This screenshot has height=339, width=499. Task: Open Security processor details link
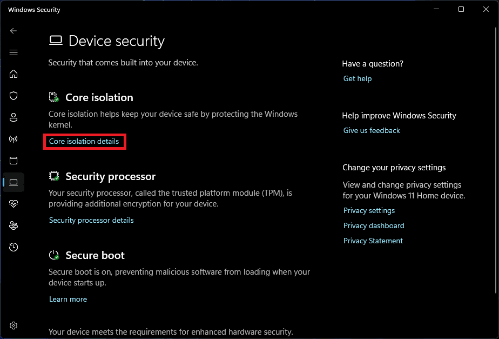point(91,220)
